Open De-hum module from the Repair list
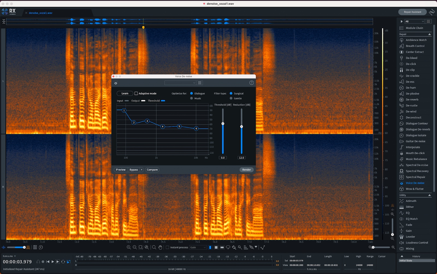 411,88
